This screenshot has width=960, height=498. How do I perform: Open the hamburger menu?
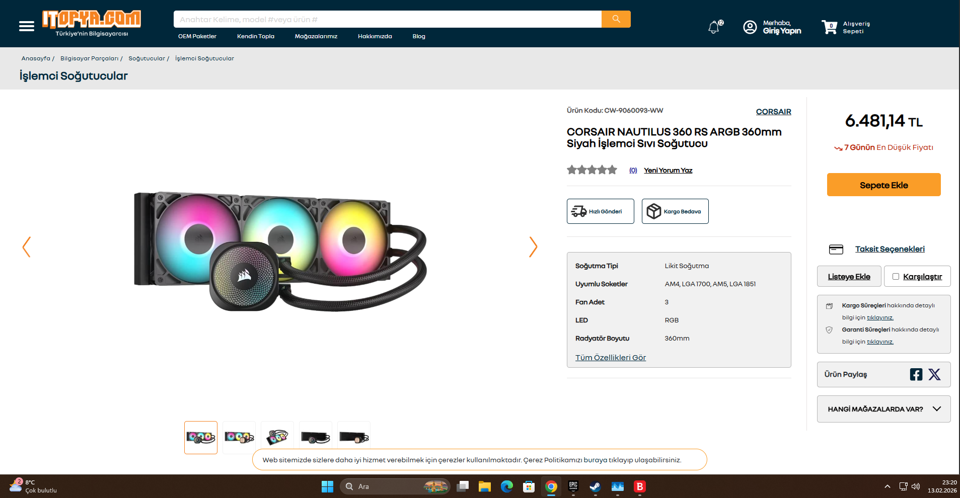27,26
